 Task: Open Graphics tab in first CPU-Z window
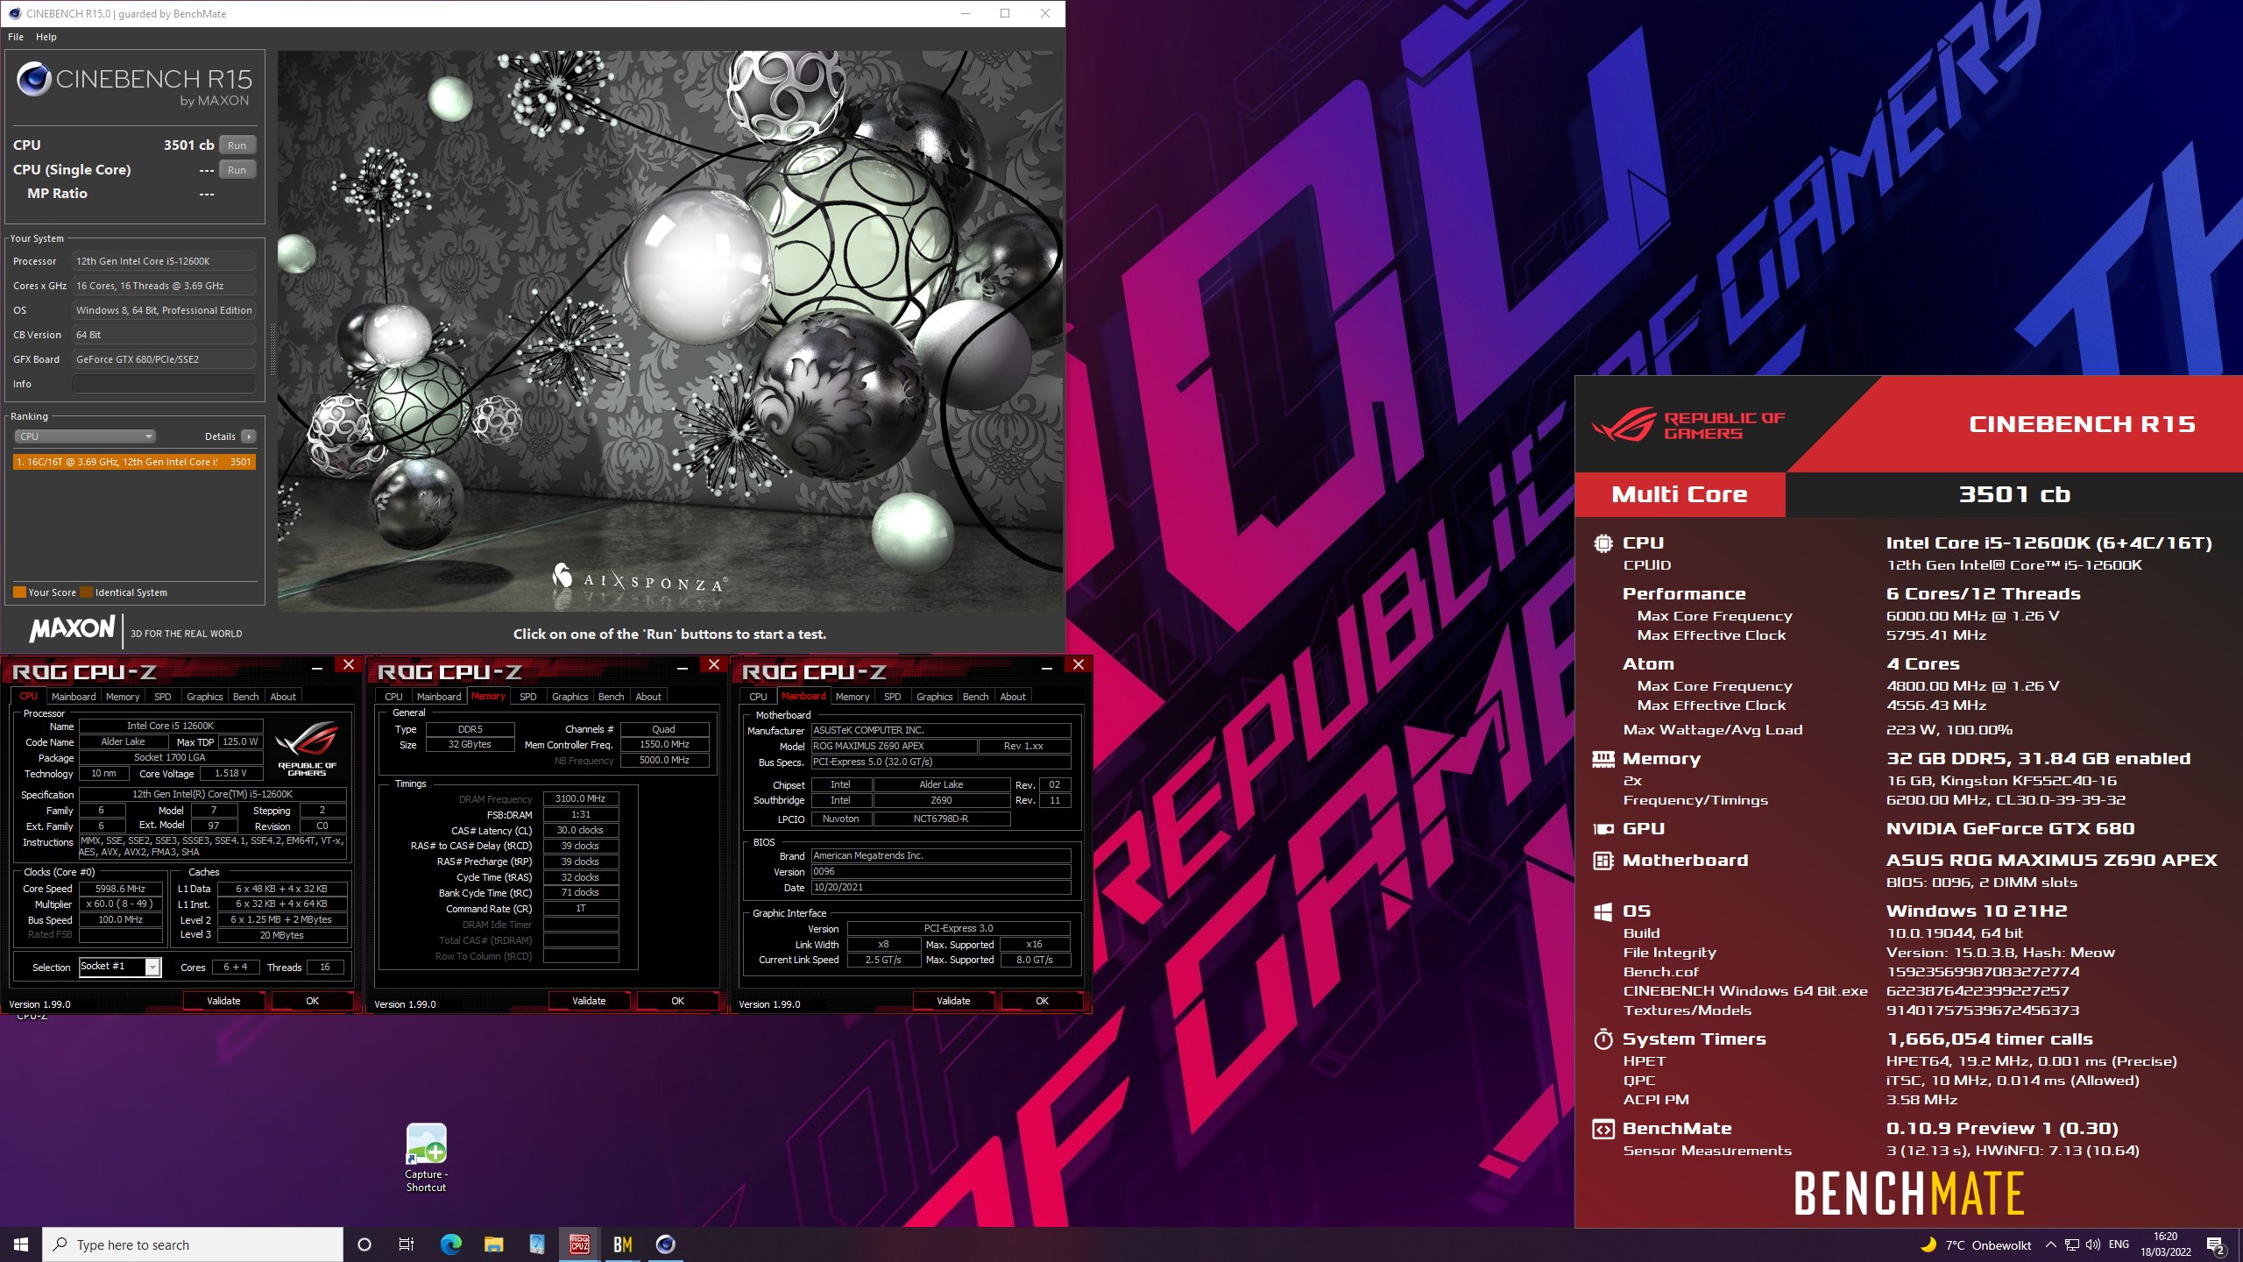pos(205,697)
